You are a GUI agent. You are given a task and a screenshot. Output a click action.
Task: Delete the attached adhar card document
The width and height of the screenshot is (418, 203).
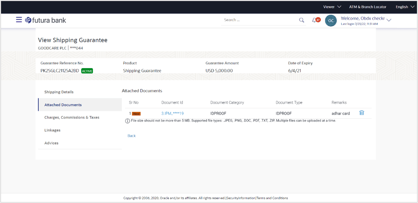pyautogui.click(x=361, y=113)
